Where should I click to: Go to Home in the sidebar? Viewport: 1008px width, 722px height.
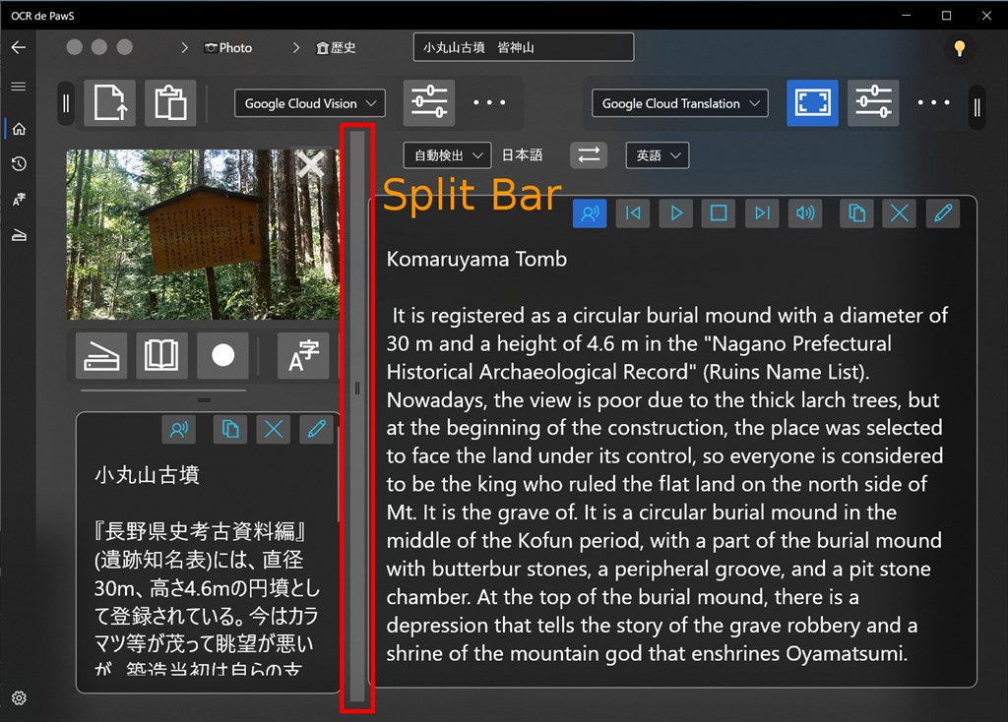19,129
